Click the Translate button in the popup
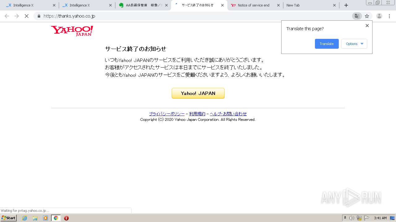This screenshot has height=222, width=396. pos(327,44)
